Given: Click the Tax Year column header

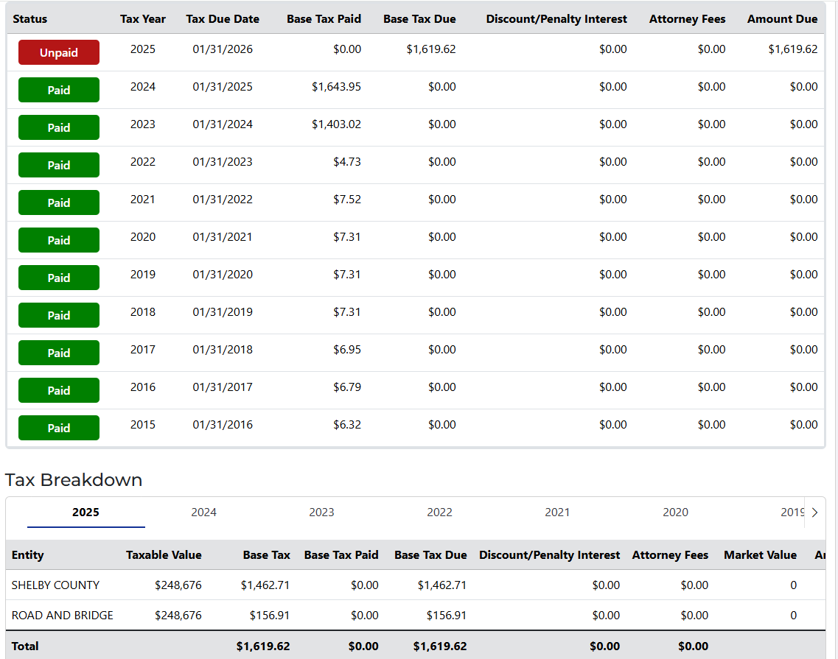Looking at the screenshot, I should [143, 19].
